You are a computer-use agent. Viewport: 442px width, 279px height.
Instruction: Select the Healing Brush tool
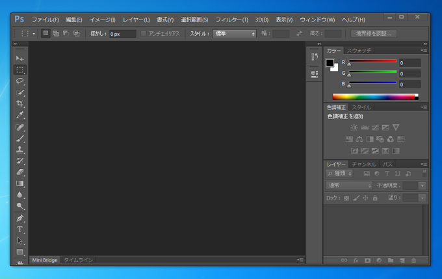(19, 127)
